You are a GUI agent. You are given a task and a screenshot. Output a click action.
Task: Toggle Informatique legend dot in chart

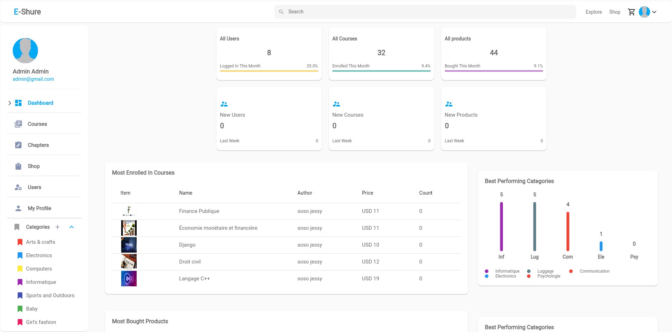(487, 271)
